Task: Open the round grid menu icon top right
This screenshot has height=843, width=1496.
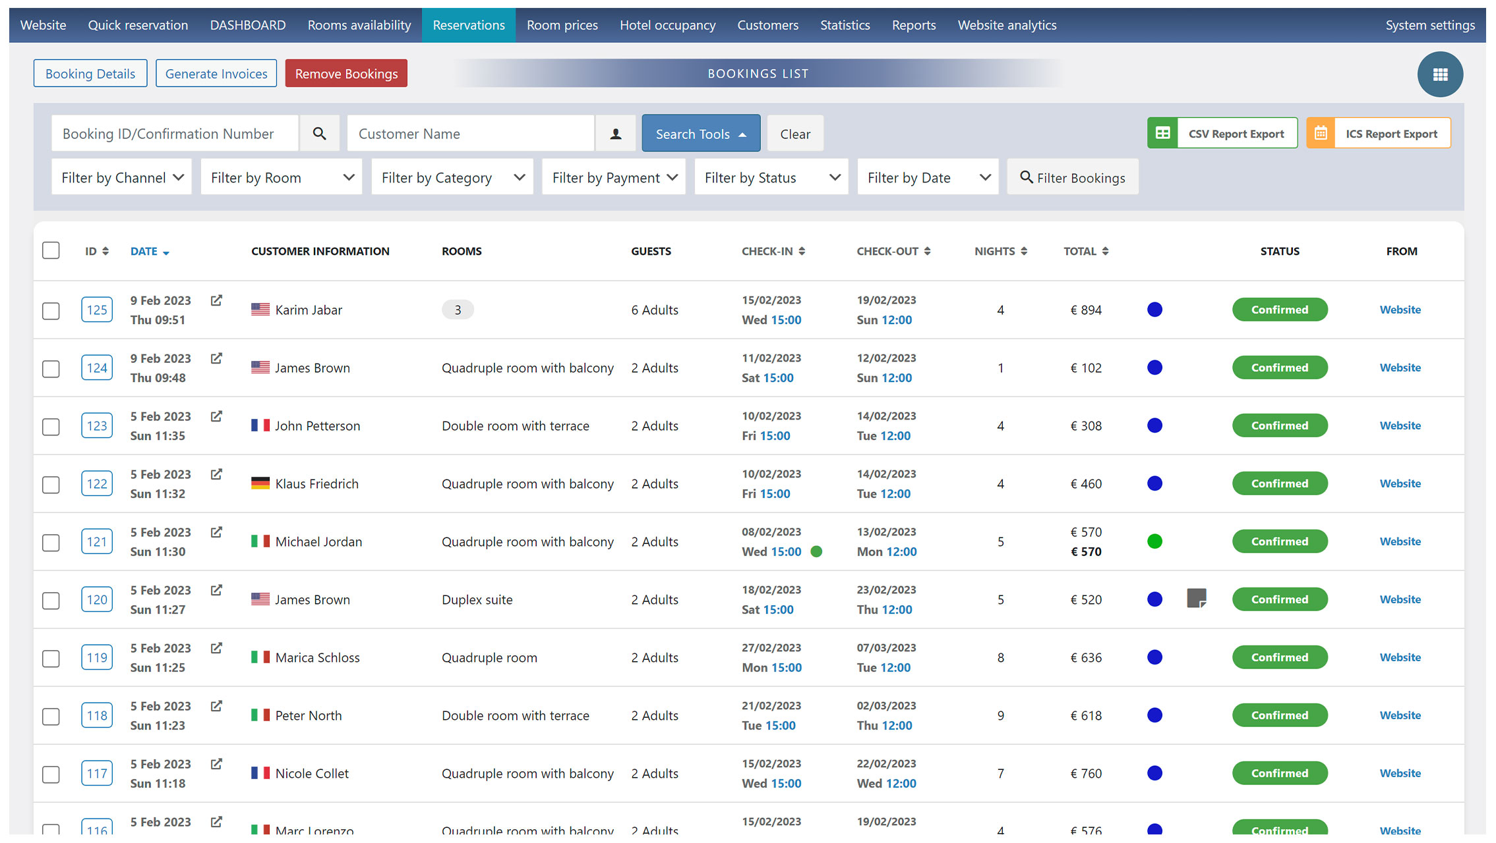Action: pyautogui.click(x=1440, y=74)
